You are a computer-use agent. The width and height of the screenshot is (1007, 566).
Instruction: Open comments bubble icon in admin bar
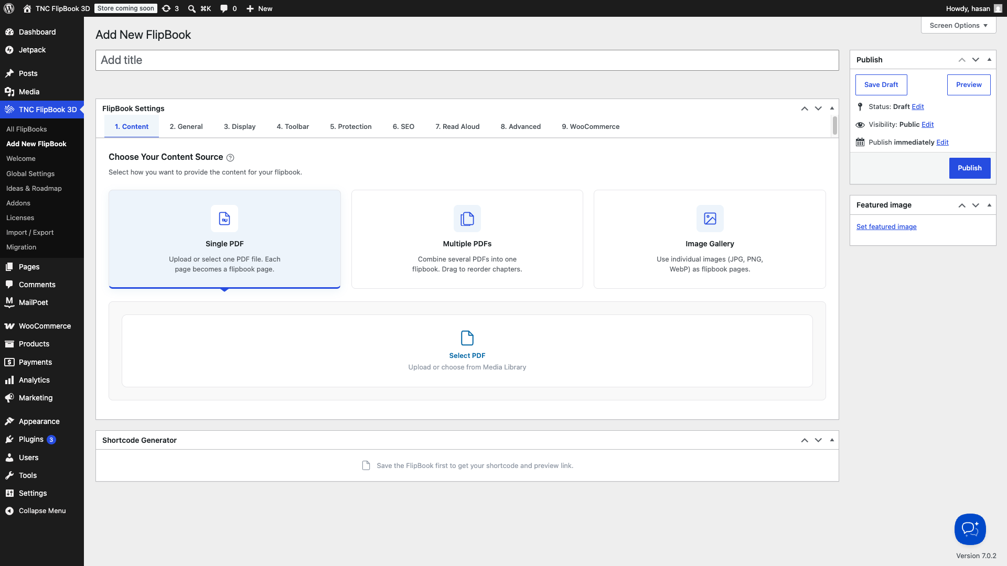pos(224,8)
